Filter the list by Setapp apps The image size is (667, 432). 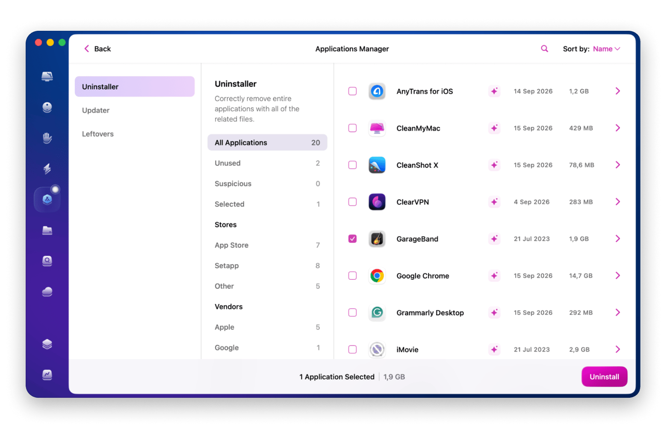(267, 266)
